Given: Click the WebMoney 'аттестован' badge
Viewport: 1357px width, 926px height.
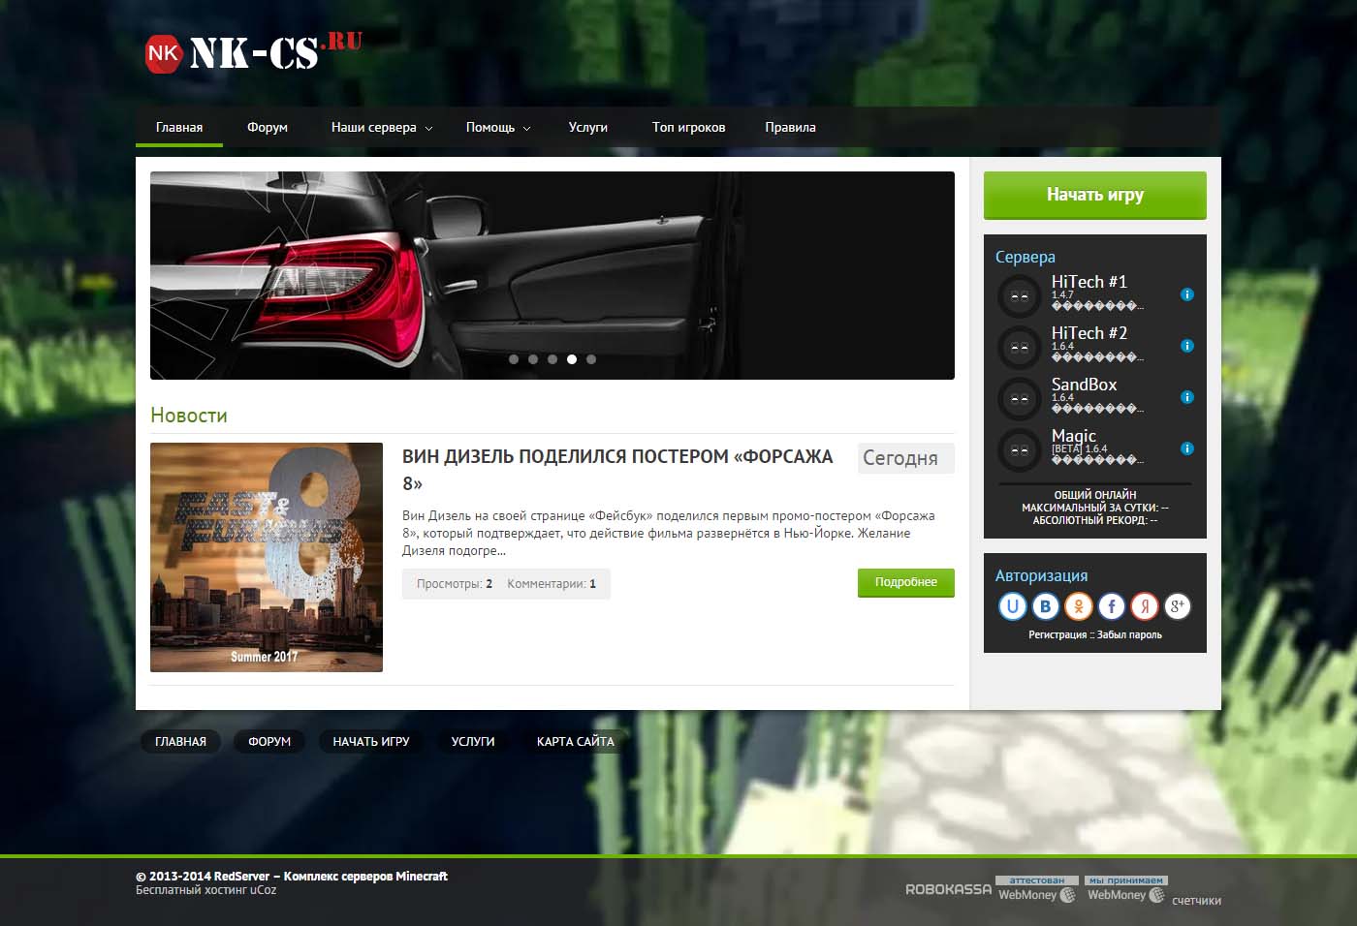Looking at the screenshot, I should 1037,889.
